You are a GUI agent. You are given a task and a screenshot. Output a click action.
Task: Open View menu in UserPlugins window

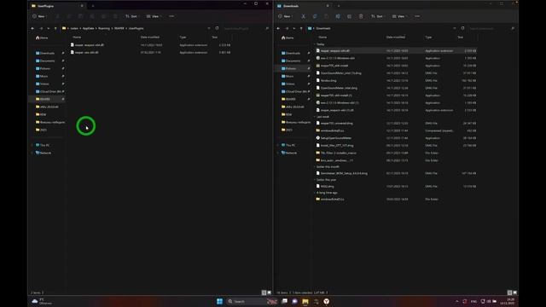(x=154, y=16)
